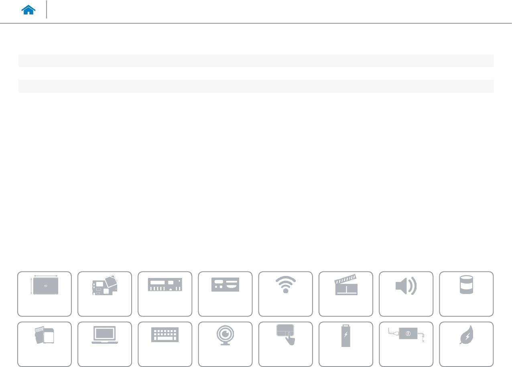The width and height of the screenshot is (512, 367).
Task: Select the white row between gray rows
Action: [x=256, y=73]
